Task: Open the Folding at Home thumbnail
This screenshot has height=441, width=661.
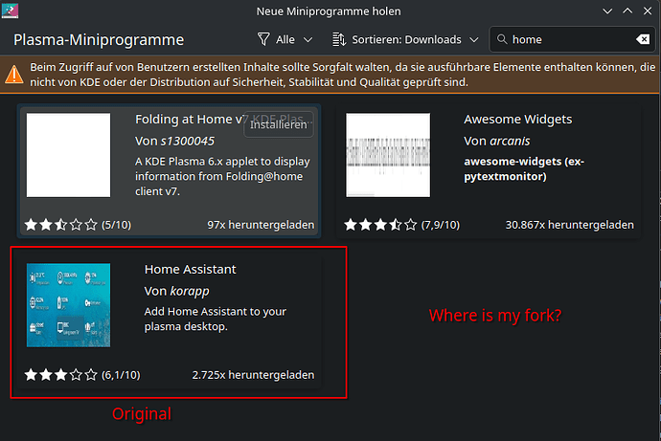Action: click(68, 155)
